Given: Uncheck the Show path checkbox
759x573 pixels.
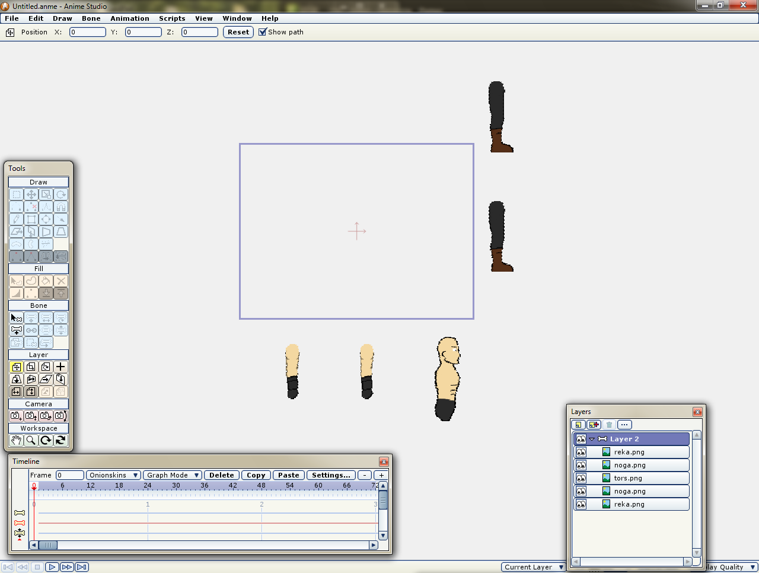Looking at the screenshot, I should tap(263, 32).
